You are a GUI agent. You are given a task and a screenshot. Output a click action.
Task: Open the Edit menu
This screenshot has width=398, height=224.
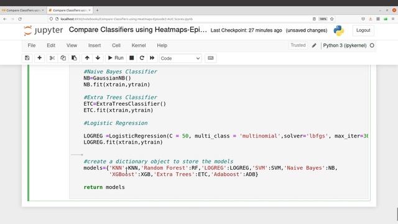pyautogui.click(x=51, y=45)
